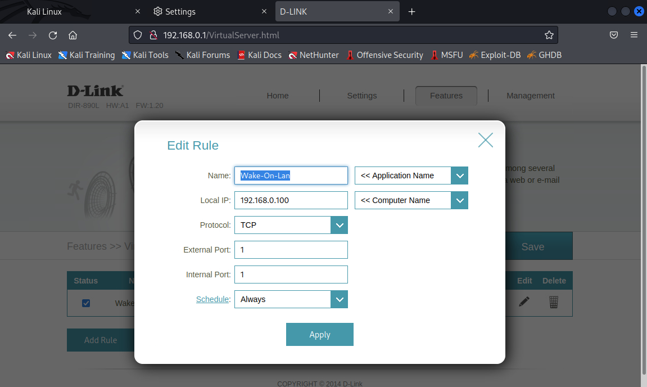This screenshot has height=387, width=647.
Task: Click the browser home icon
Action: tap(73, 35)
